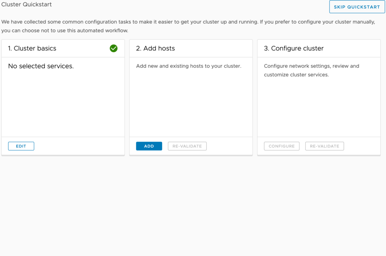Screen dimensions: 386x256
Task: Select the "3. Configure cluster" card heading
Action: click(x=294, y=48)
